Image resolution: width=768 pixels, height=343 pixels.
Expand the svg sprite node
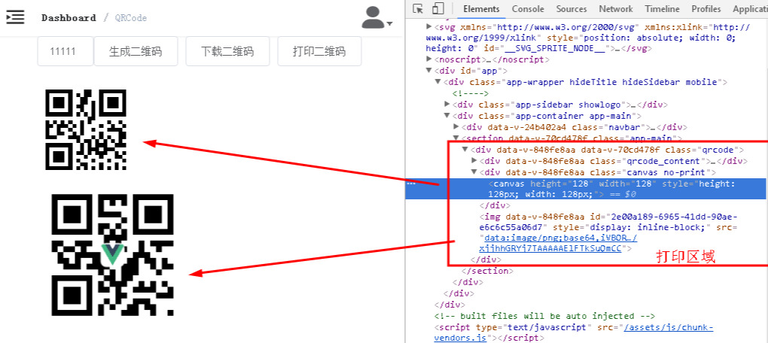(429, 26)
